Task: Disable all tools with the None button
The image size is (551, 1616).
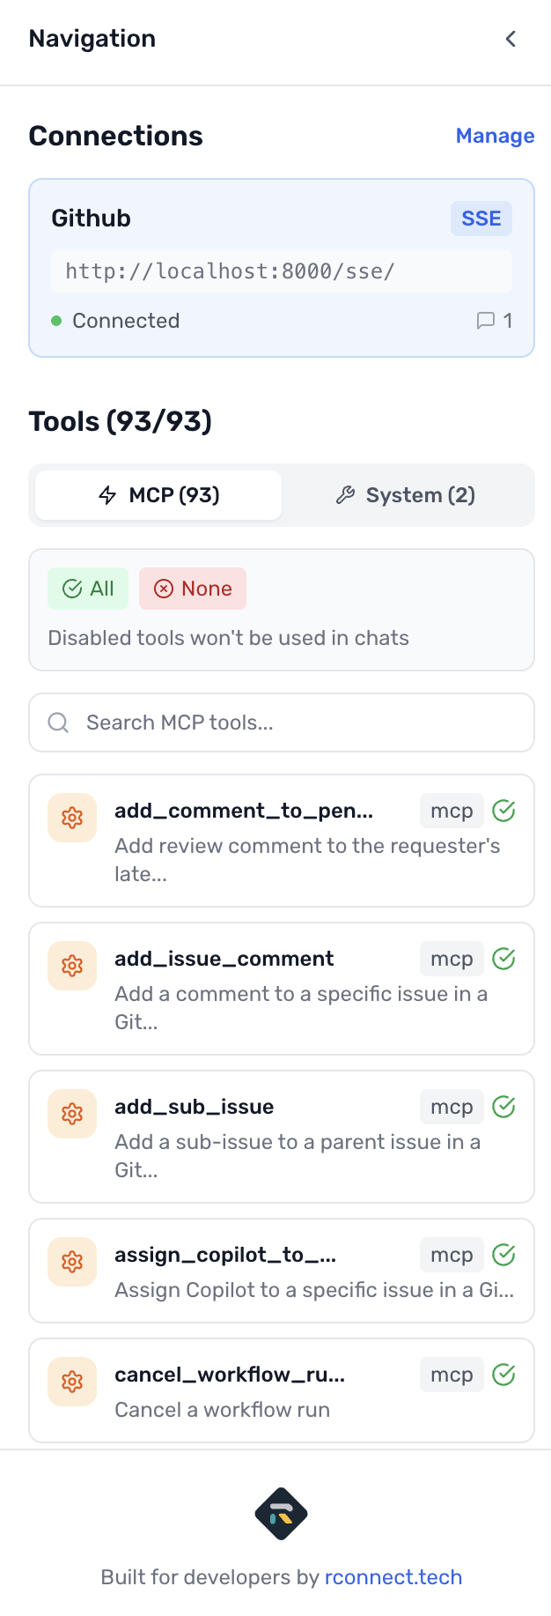Action: (x=193, y=589)
